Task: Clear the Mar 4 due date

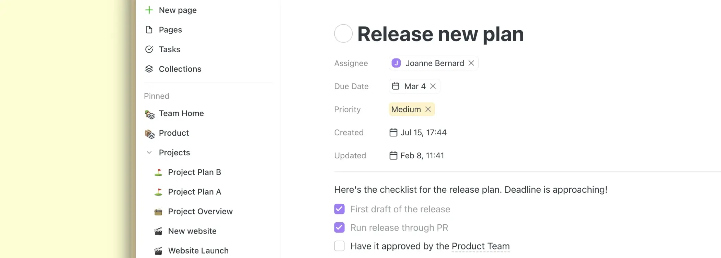Action: pos(433,86)
